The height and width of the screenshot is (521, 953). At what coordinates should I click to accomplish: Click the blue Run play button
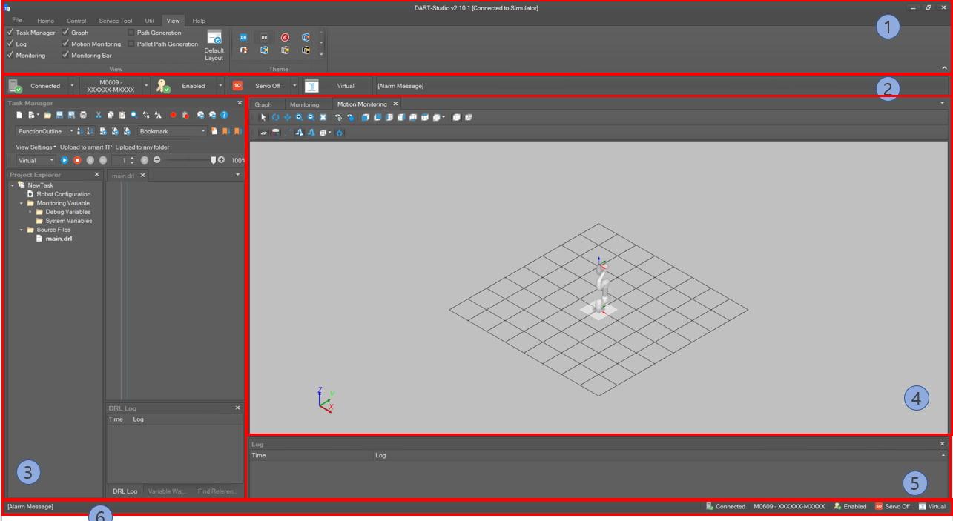click(65, 160)
